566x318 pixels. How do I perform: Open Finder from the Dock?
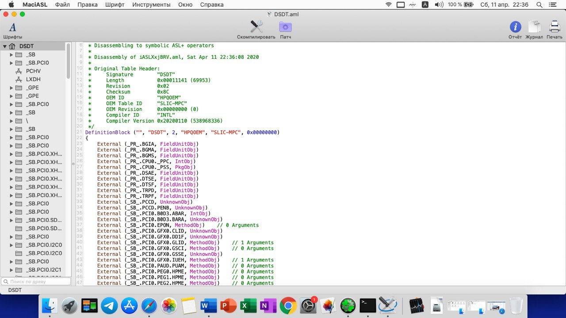[x=50, y=306]
